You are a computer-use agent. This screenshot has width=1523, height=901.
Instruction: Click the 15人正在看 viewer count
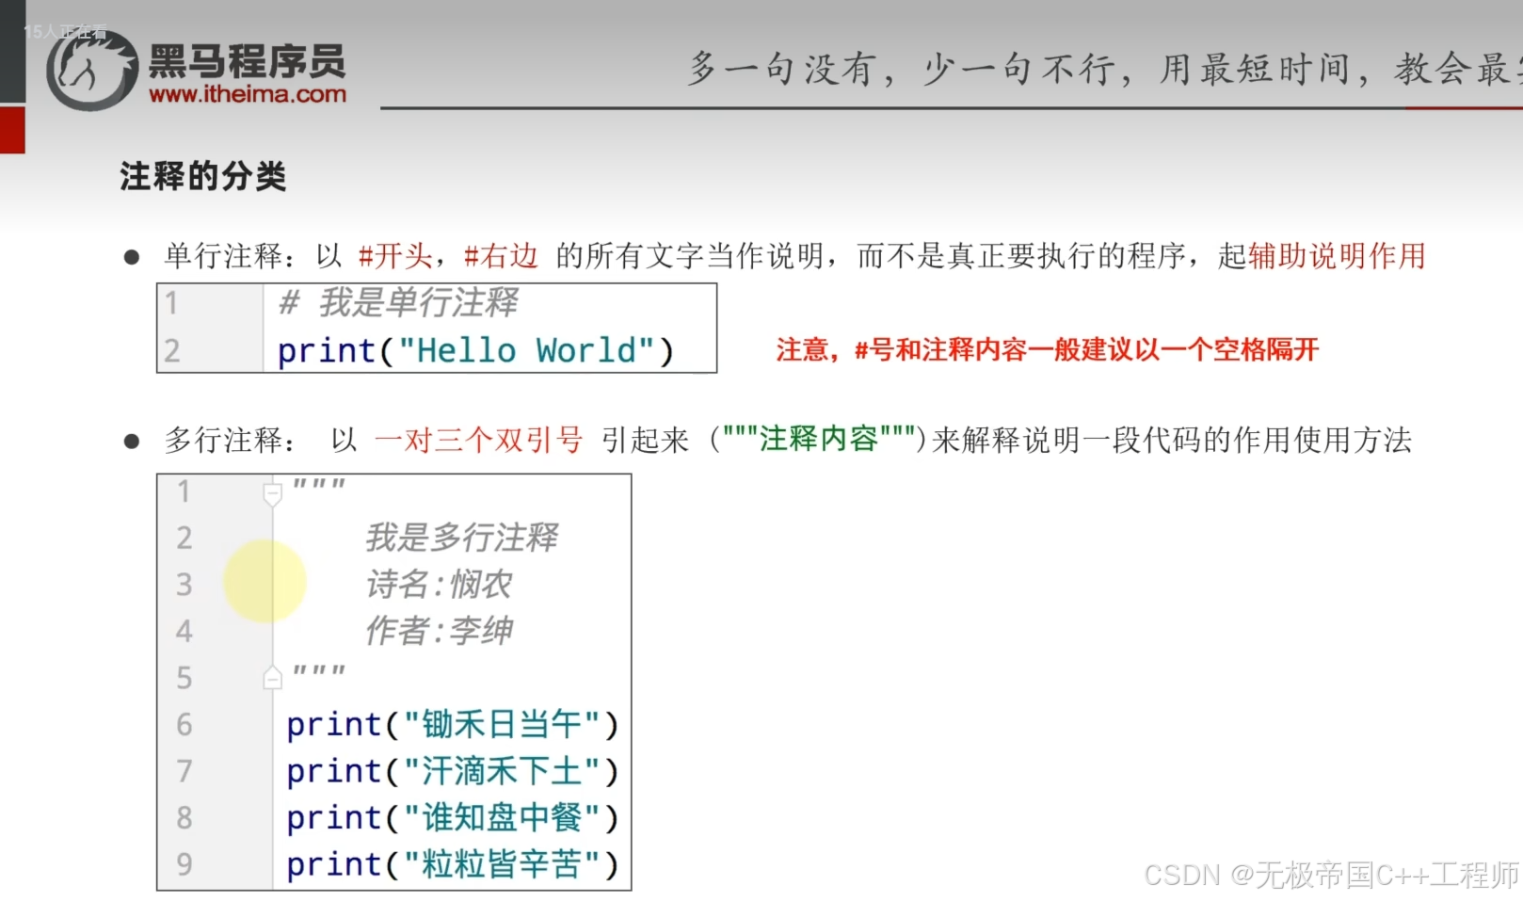point(66,32)
